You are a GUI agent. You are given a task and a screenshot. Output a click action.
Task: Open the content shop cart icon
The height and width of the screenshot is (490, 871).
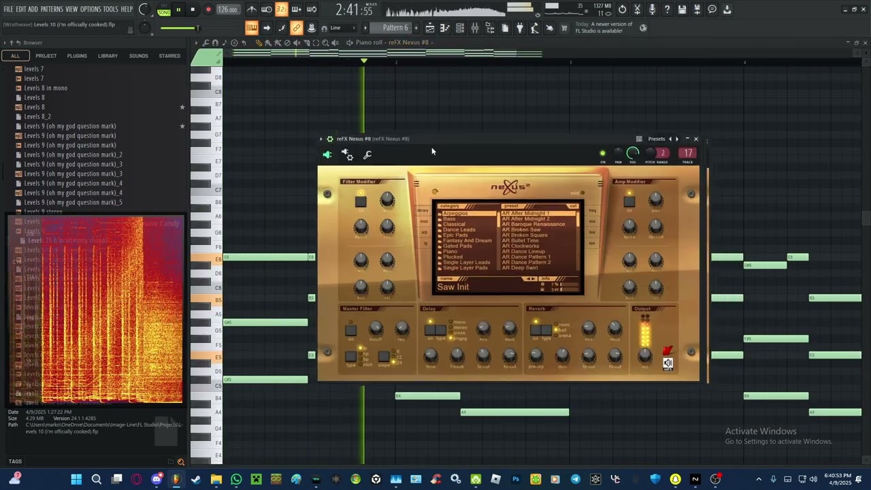(564, 28)
